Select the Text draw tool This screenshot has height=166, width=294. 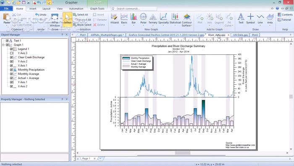point(241,19)
